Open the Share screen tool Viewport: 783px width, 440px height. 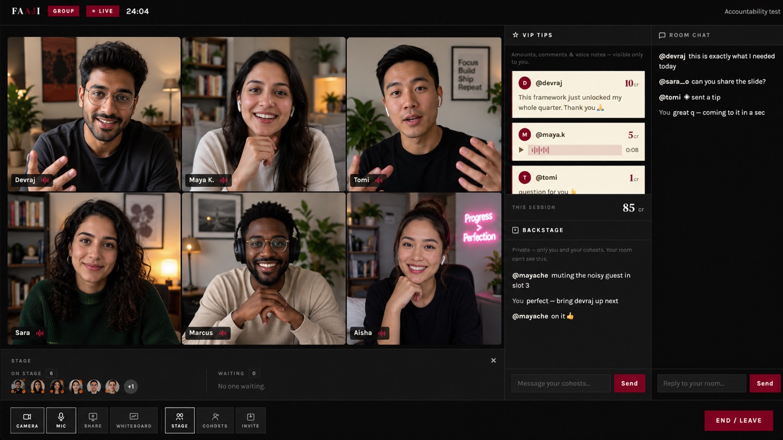tap(93, 420)
